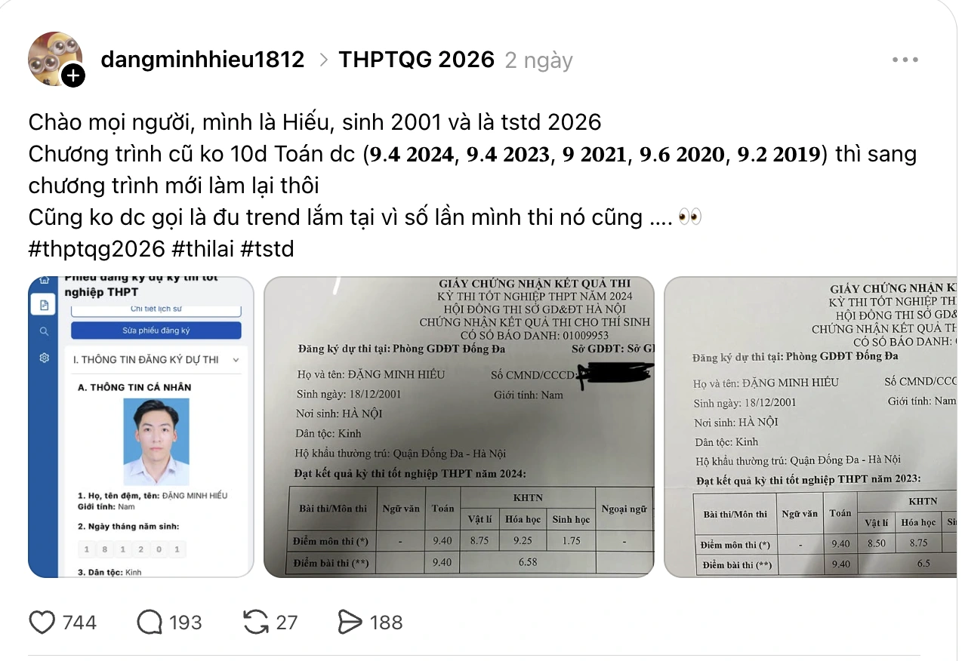962x661 pixels.
Task: View the first registration form image
Action: tap(140, 426)
